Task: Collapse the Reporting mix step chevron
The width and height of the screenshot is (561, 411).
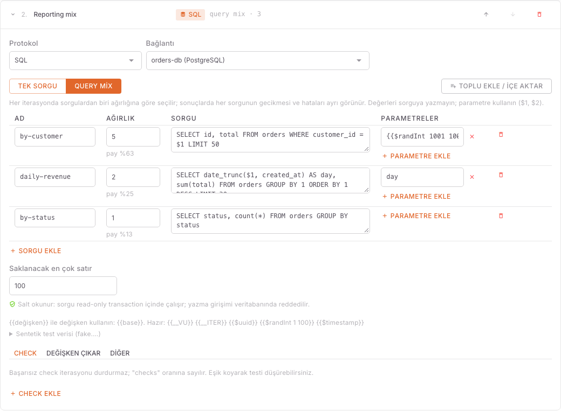Action: pos(13,15)
